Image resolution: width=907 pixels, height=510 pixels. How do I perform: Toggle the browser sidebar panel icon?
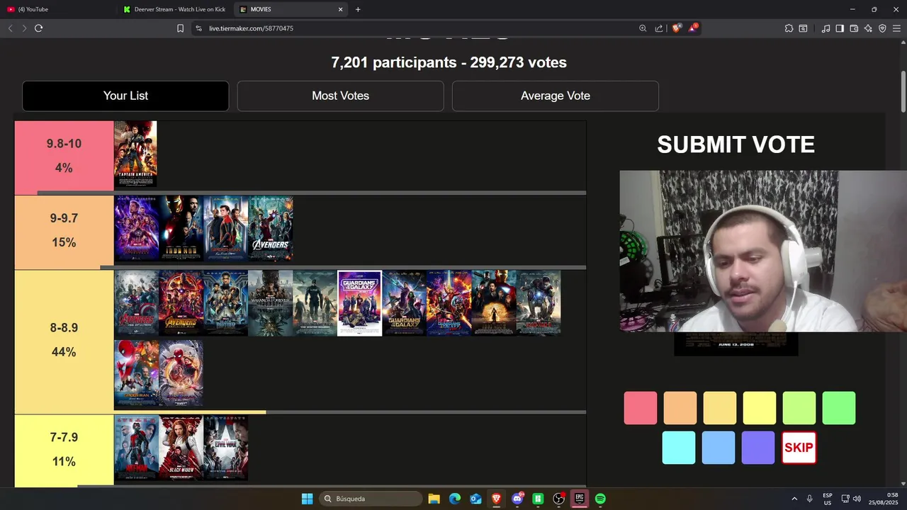pos(840,28)
